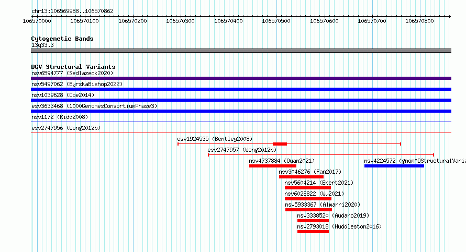Click the red bar under nsv2793018
This screenshot has height=252, width=466.
coord(313,232)
